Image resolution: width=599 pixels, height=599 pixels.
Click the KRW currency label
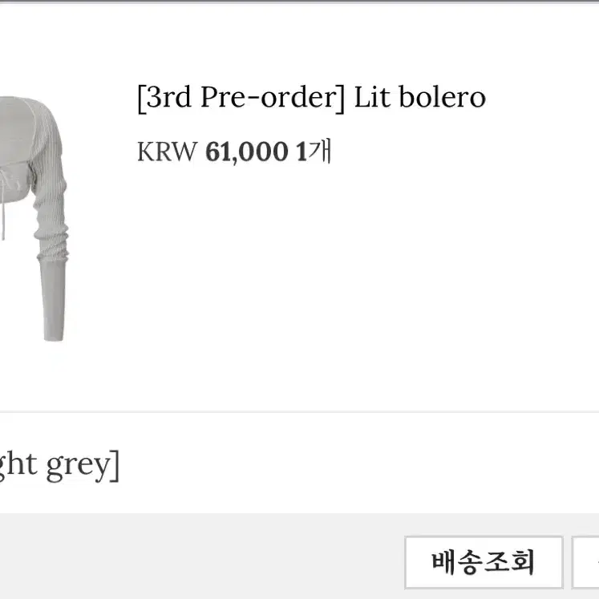point(168,152)
